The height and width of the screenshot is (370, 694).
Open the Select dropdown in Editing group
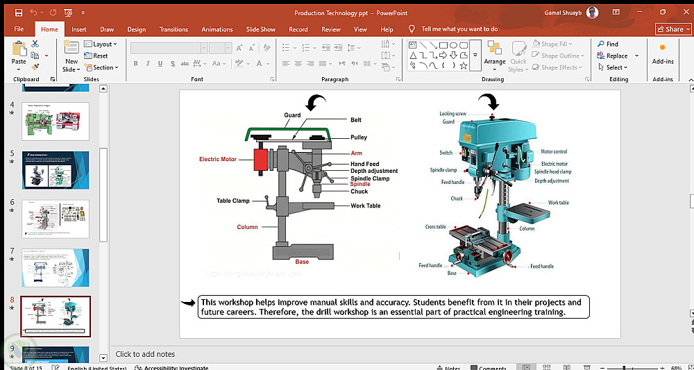(613, 67)
